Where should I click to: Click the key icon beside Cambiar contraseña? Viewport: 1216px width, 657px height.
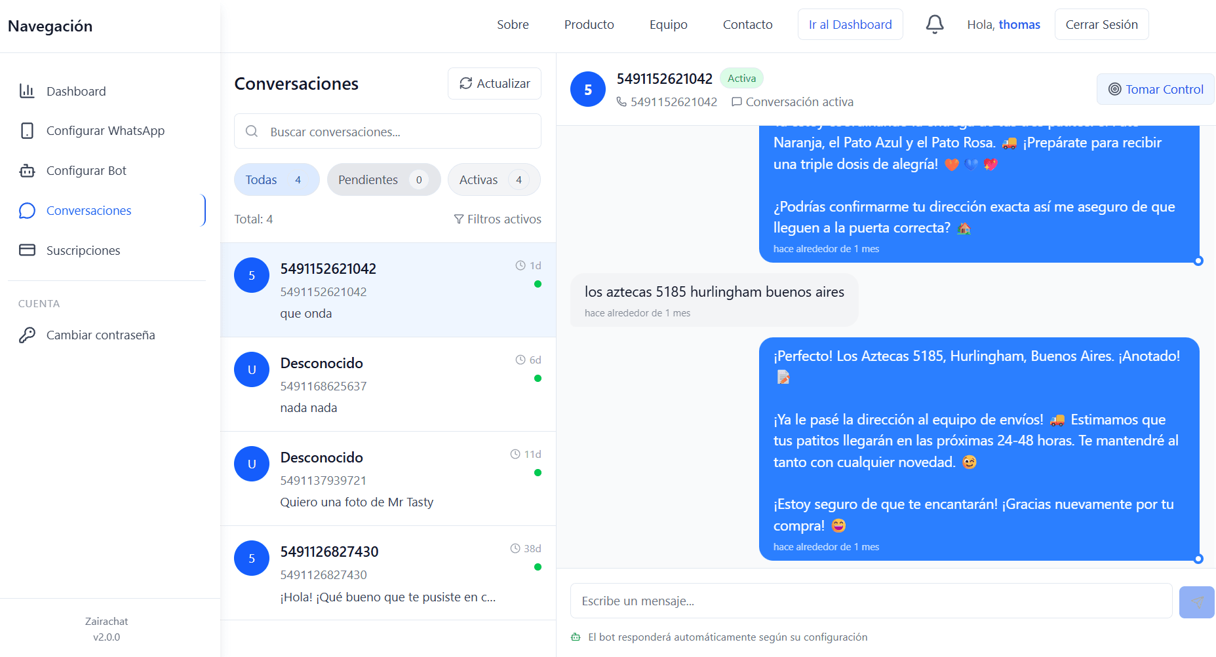pyautogui.click(x=27, y=334)
